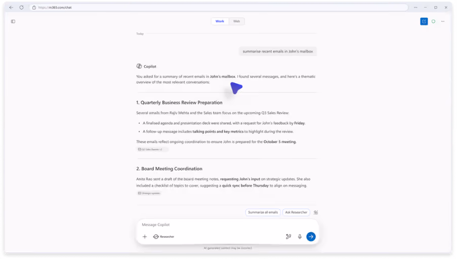This screenshot has width=457, height=259.
Task: Open the browser settings ellipsis menu
Action: coord(416,8)
